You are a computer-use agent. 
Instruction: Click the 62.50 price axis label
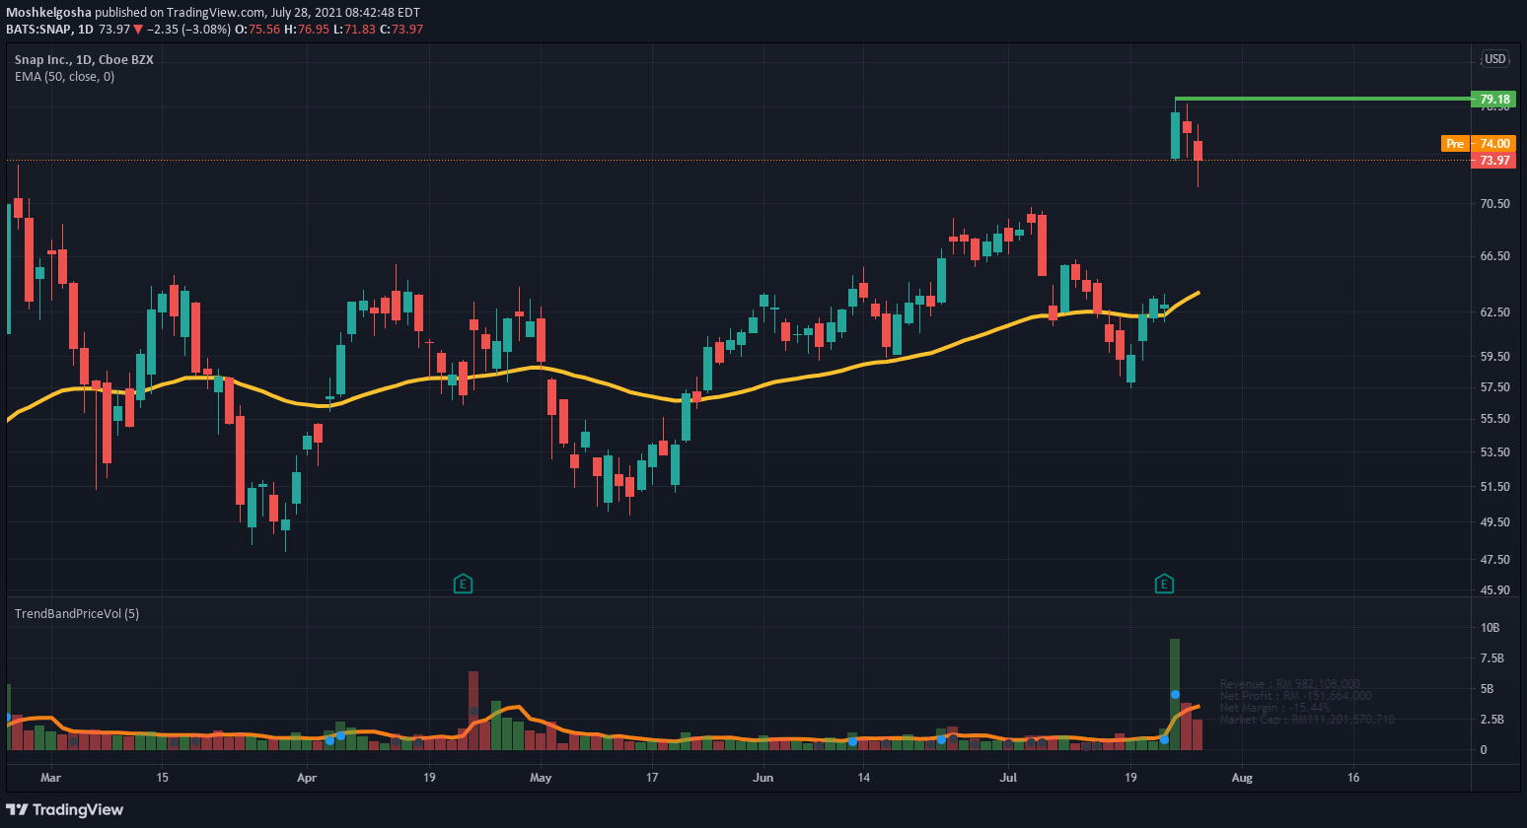[x=1495, y=312]
